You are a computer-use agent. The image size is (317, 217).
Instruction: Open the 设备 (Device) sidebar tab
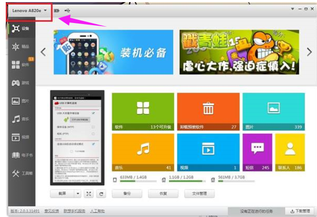[x=20, y=28]
